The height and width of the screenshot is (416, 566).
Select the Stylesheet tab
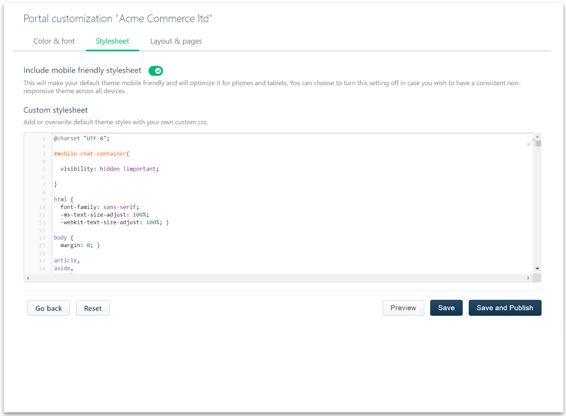(x=112, y=41)
